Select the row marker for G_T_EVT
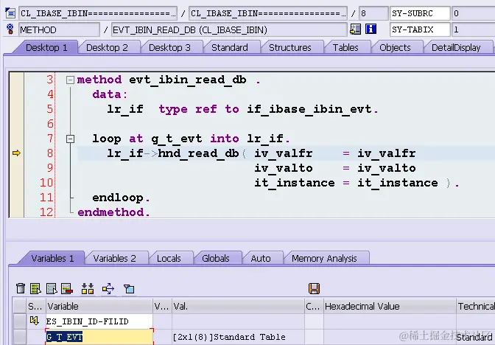Image resolution: width=495 pixels, height=345 pixels. pos(19,337)
